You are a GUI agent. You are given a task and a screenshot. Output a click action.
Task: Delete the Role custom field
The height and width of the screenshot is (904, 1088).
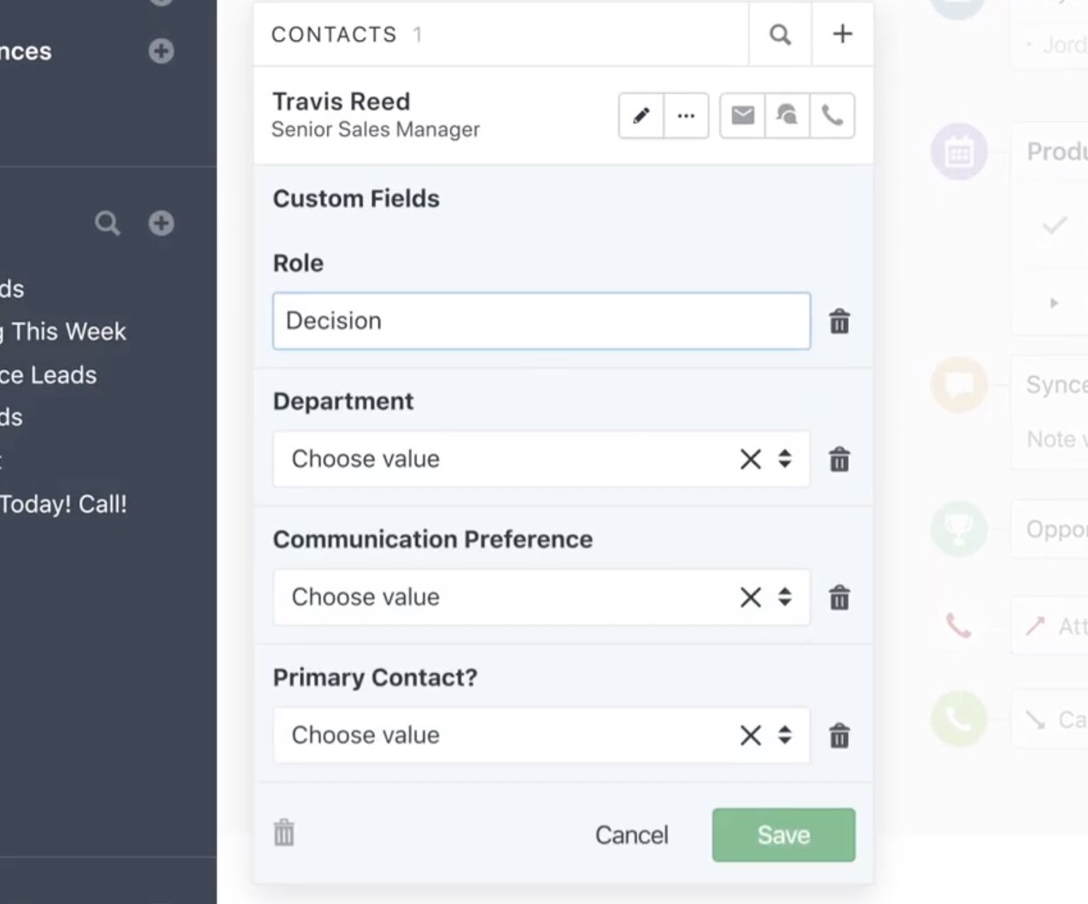pyautogui.click(x=839, y=321)
